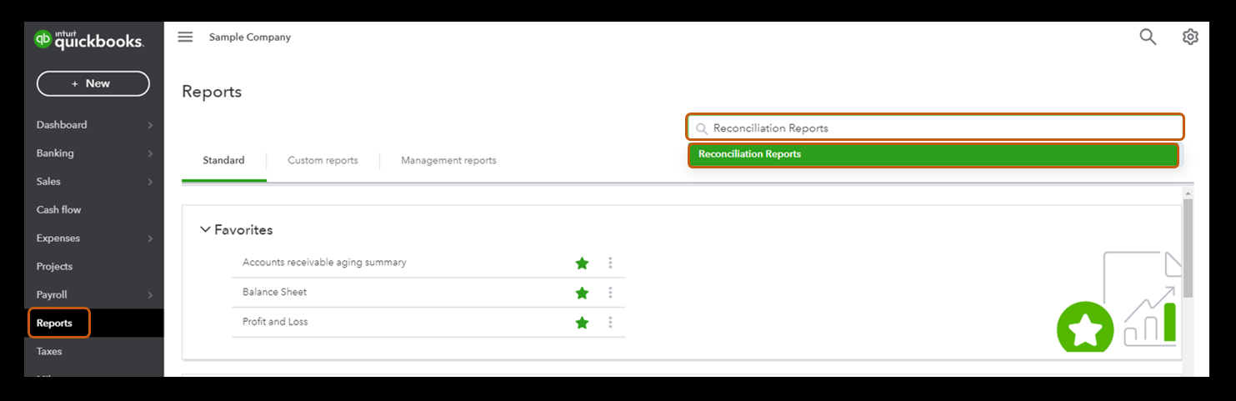
Task: Toggle the hamburger navigation menu
Action: pyautogui.click(x=185, y=37)
